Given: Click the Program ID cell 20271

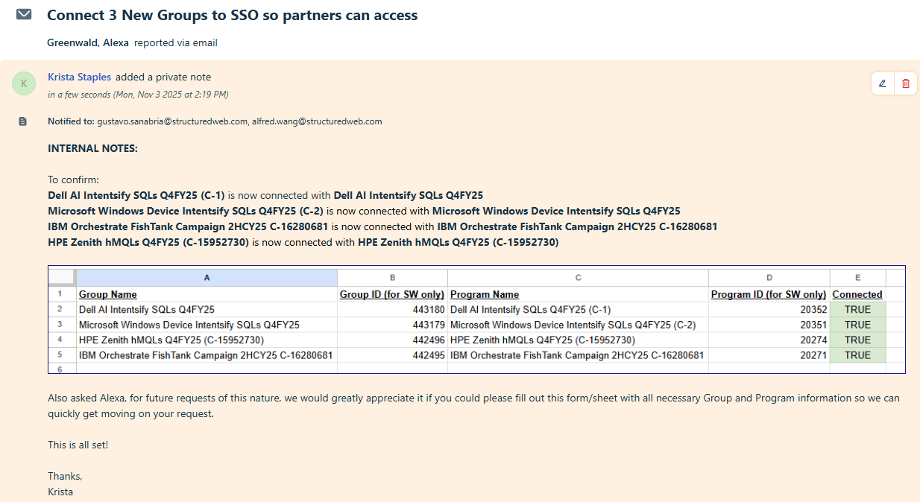Looking at the screenshot, I should click(813, 355).
